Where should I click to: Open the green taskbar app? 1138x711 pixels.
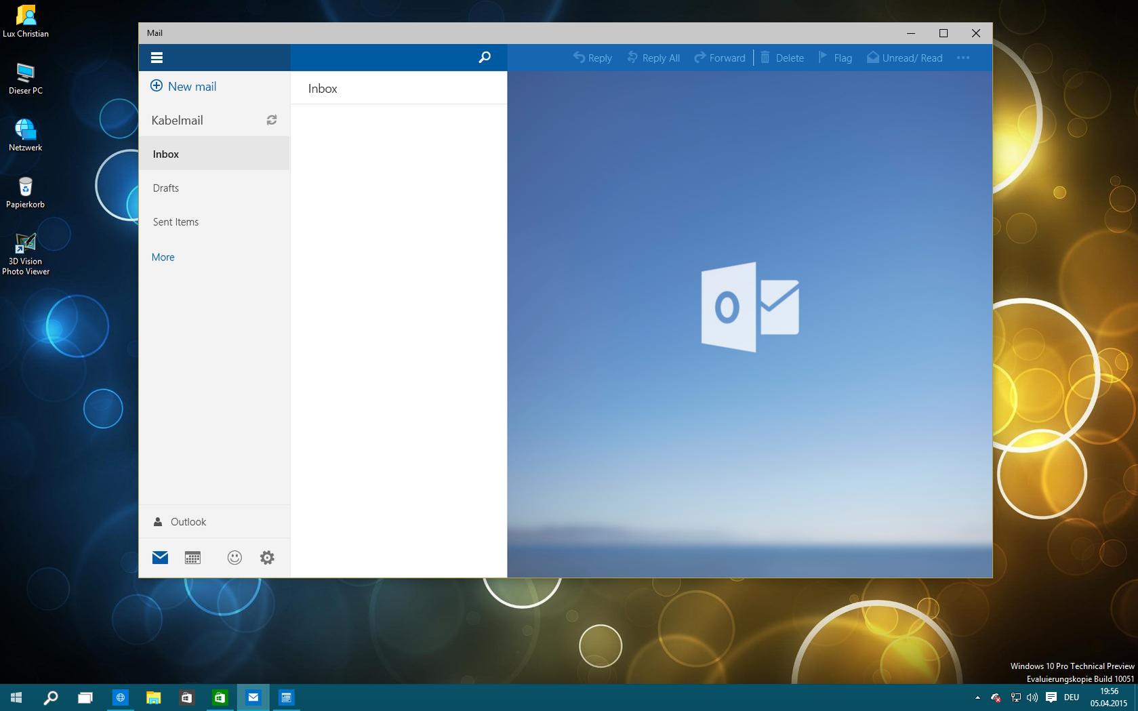[220, 697]
